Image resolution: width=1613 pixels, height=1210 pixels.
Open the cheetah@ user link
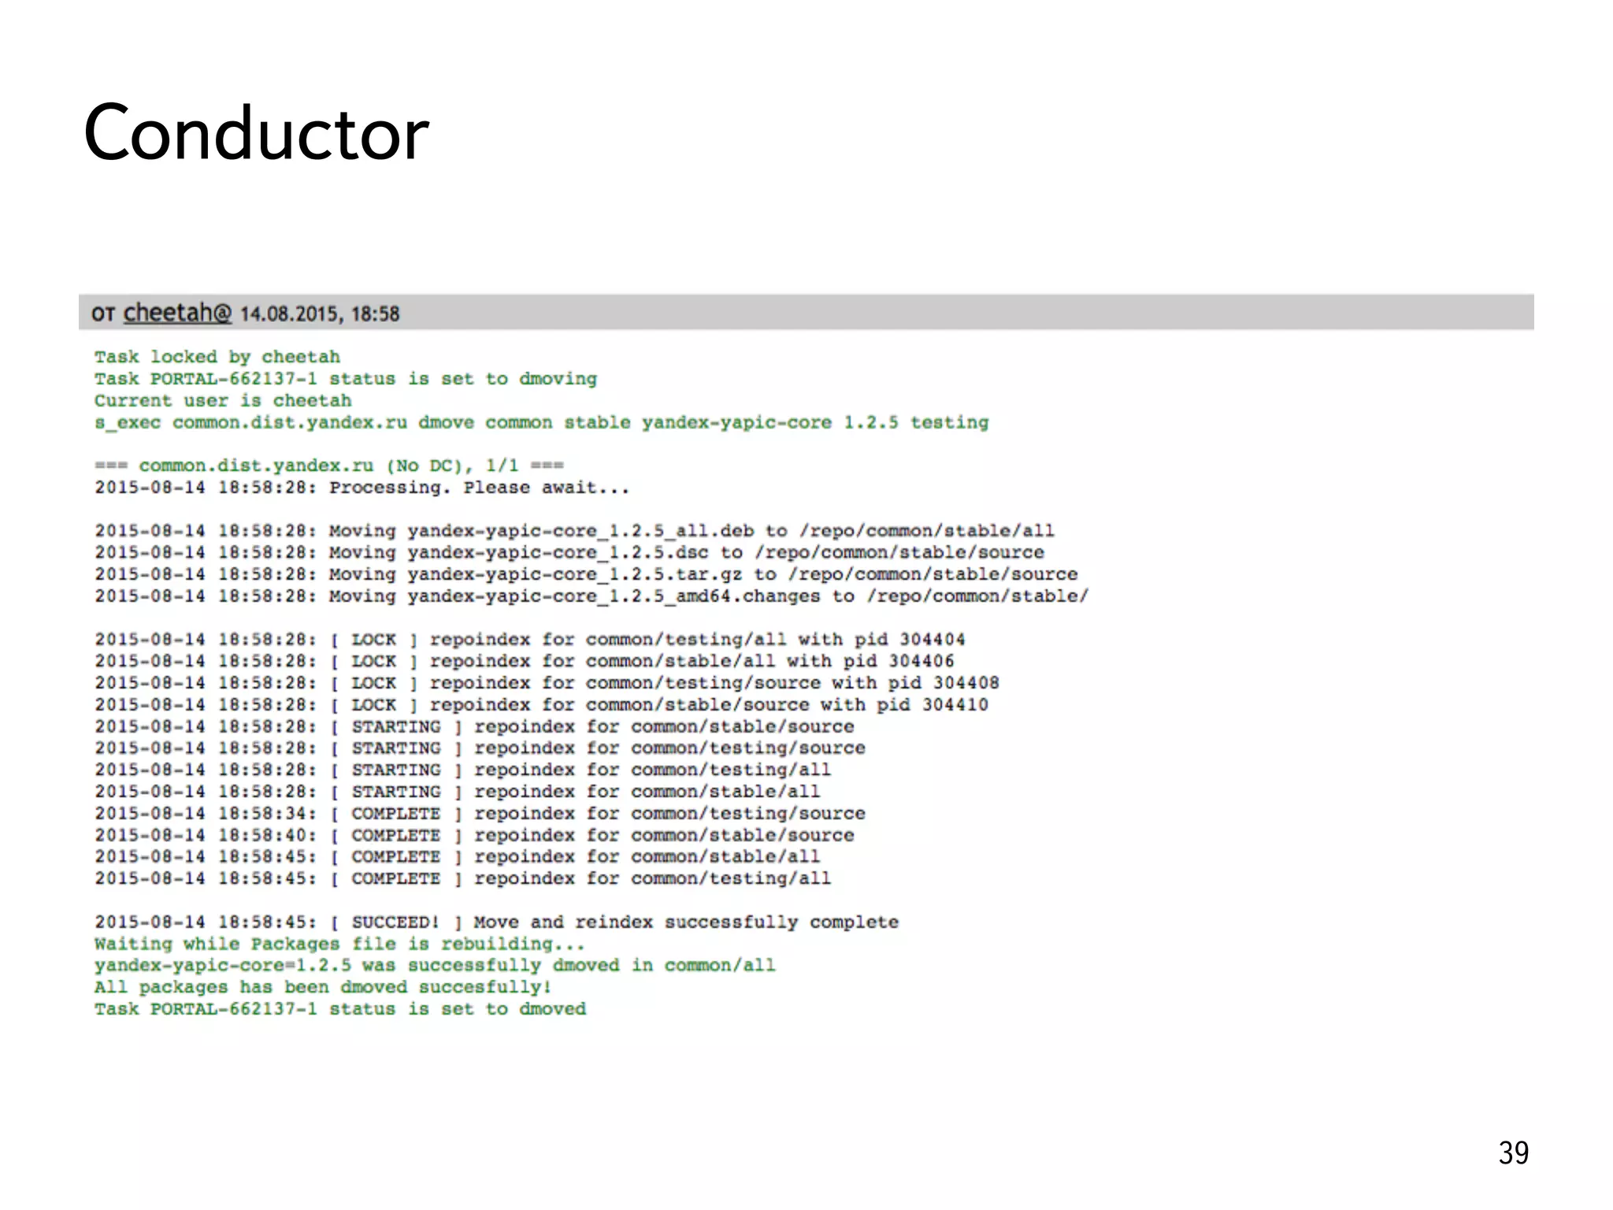coord(177,314)
